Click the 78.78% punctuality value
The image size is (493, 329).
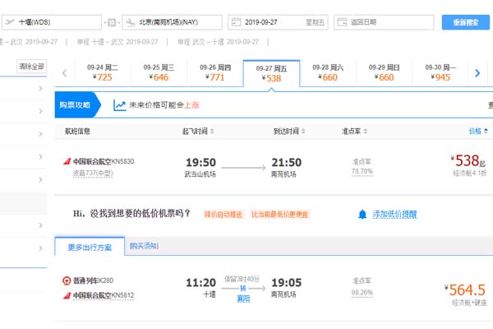[362, 171]
